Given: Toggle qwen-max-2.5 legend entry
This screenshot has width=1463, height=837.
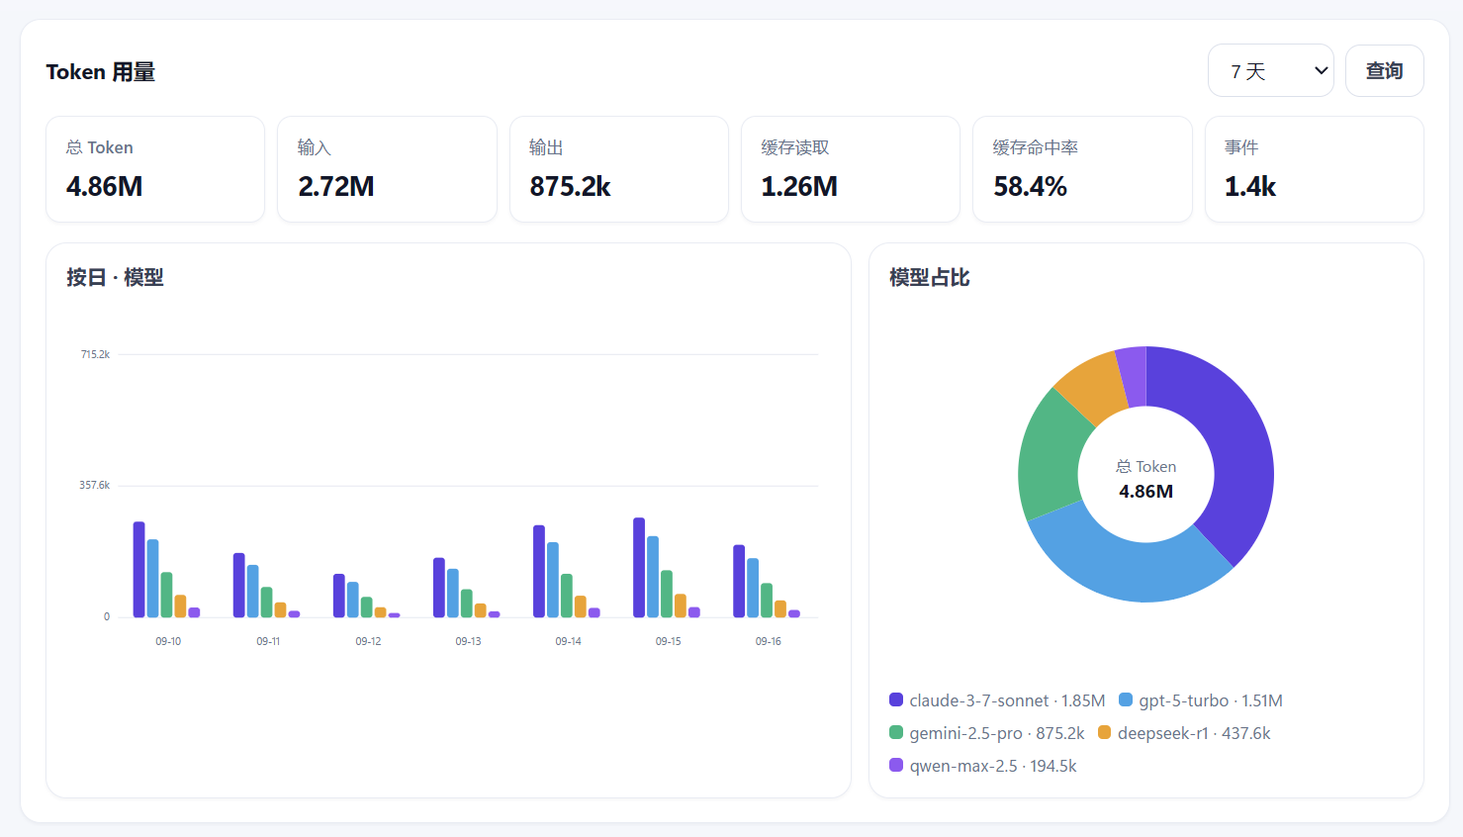Looking at the screenshot, I should (x=983, y=766).
